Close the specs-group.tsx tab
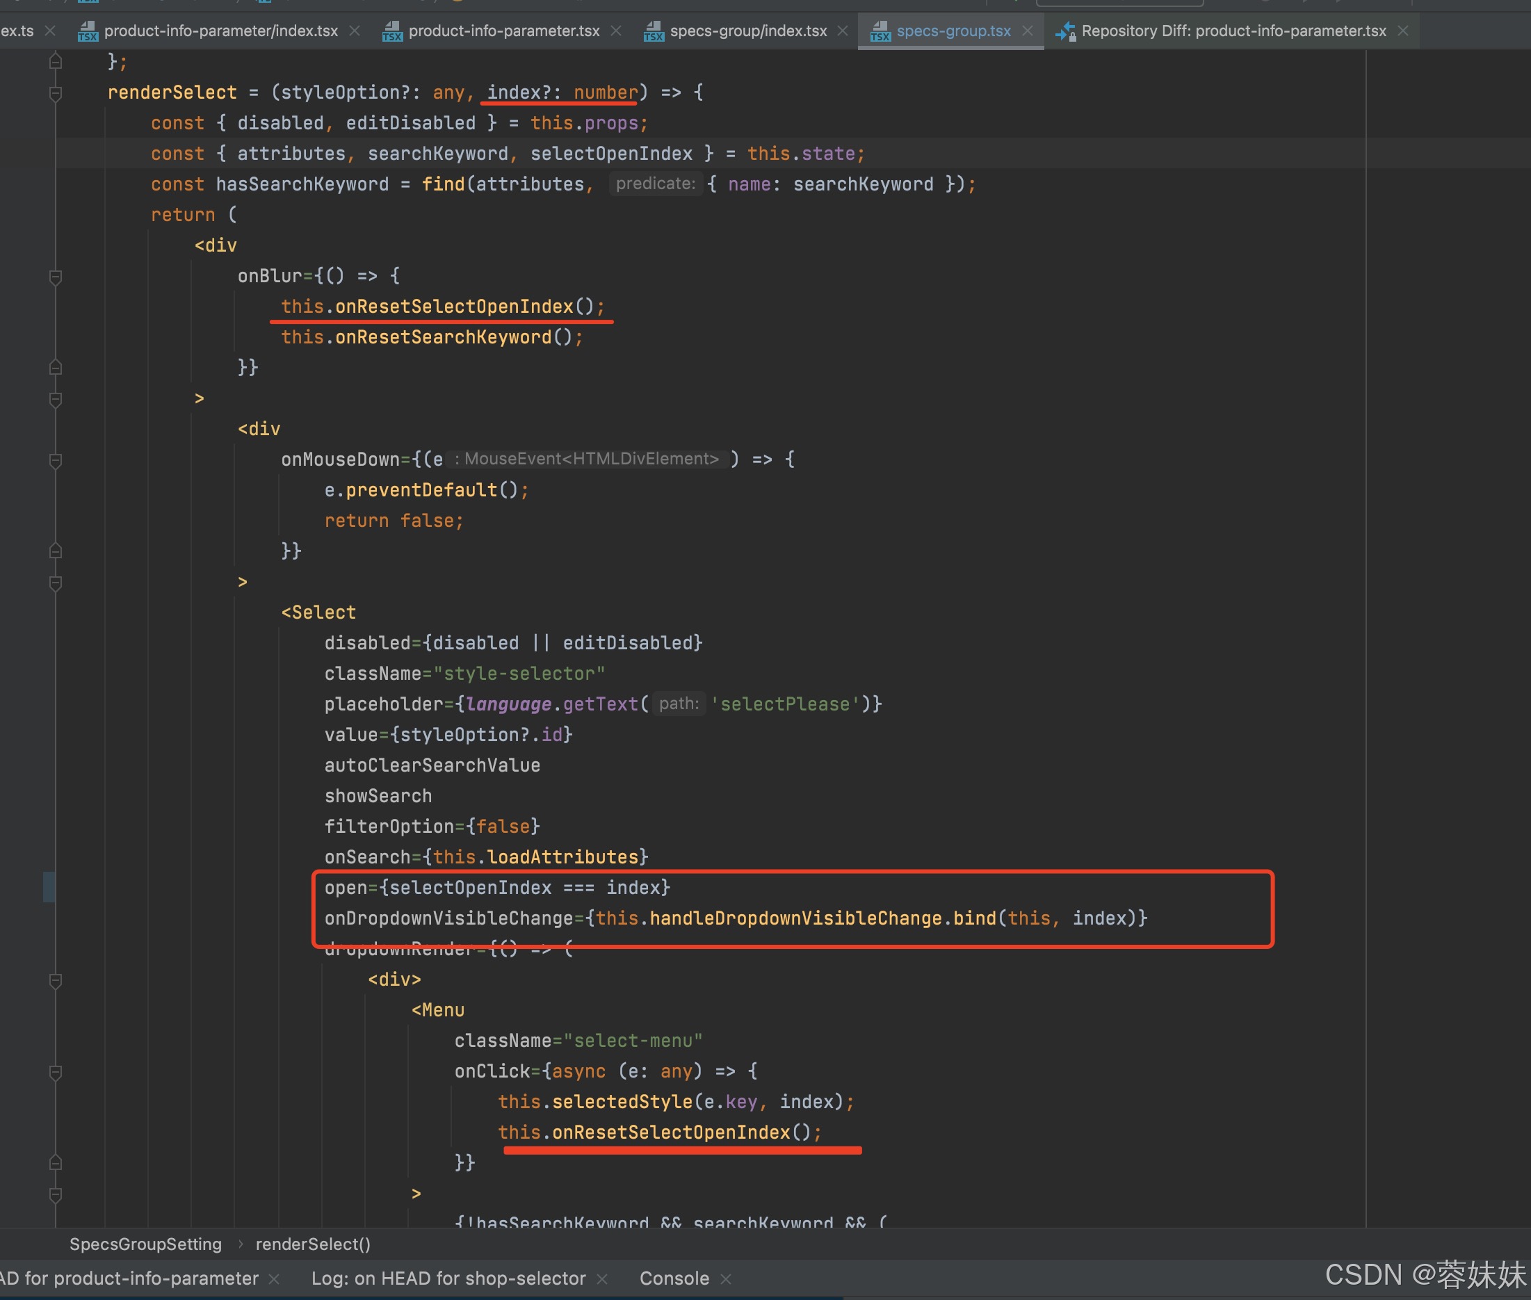The image size is (1531, 1300). (x=1028, y=31)
